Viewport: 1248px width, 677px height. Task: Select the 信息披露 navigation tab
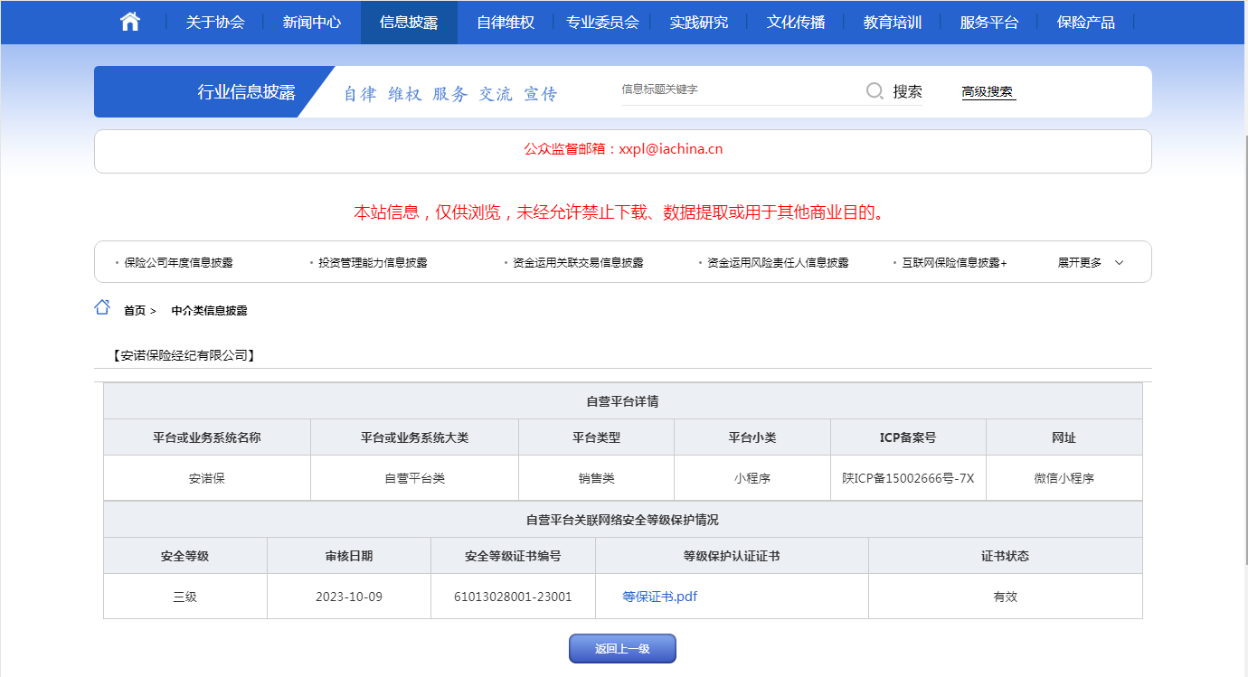click(409, 22)
